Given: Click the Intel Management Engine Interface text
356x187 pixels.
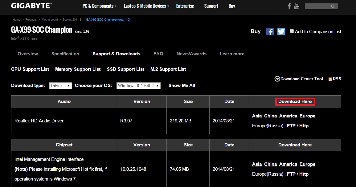Looking at the screenshot, I should point(49,159).
